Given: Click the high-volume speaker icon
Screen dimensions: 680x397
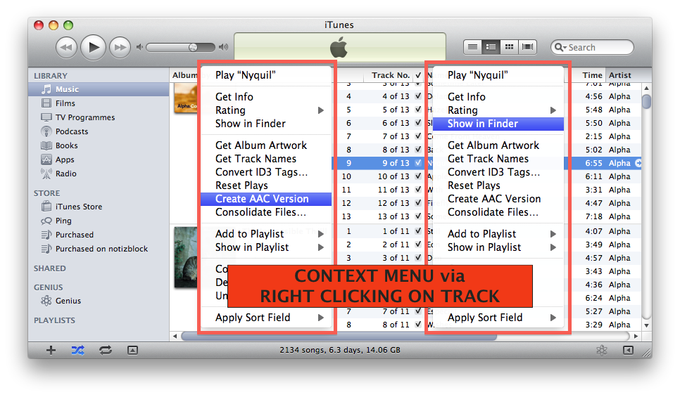Looking at the screenshot, I should tap(223, 47).
